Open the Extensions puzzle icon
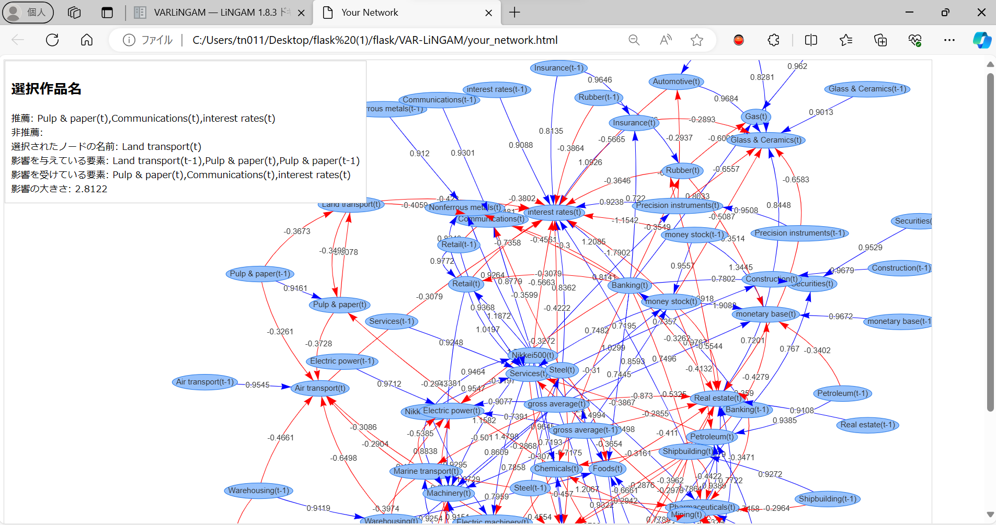The height and width of the screenshot is (525, 996). pyautogui.click(x=773, y=40)
